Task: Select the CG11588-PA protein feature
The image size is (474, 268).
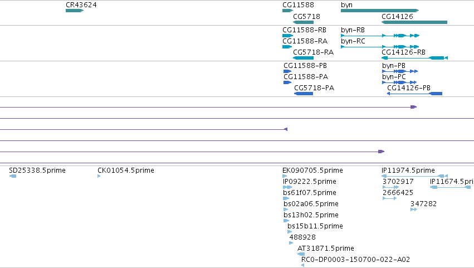Action: click(287, 82)
